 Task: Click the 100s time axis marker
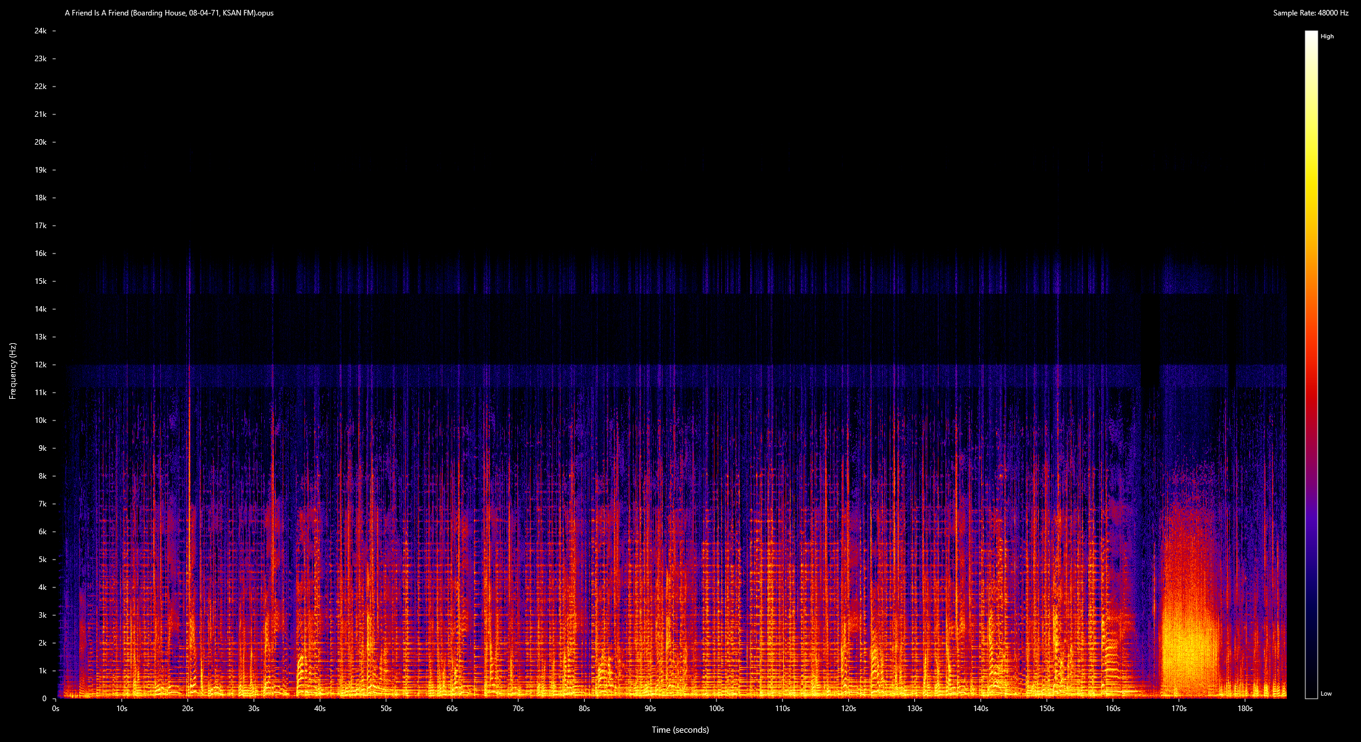click(716, 709)
